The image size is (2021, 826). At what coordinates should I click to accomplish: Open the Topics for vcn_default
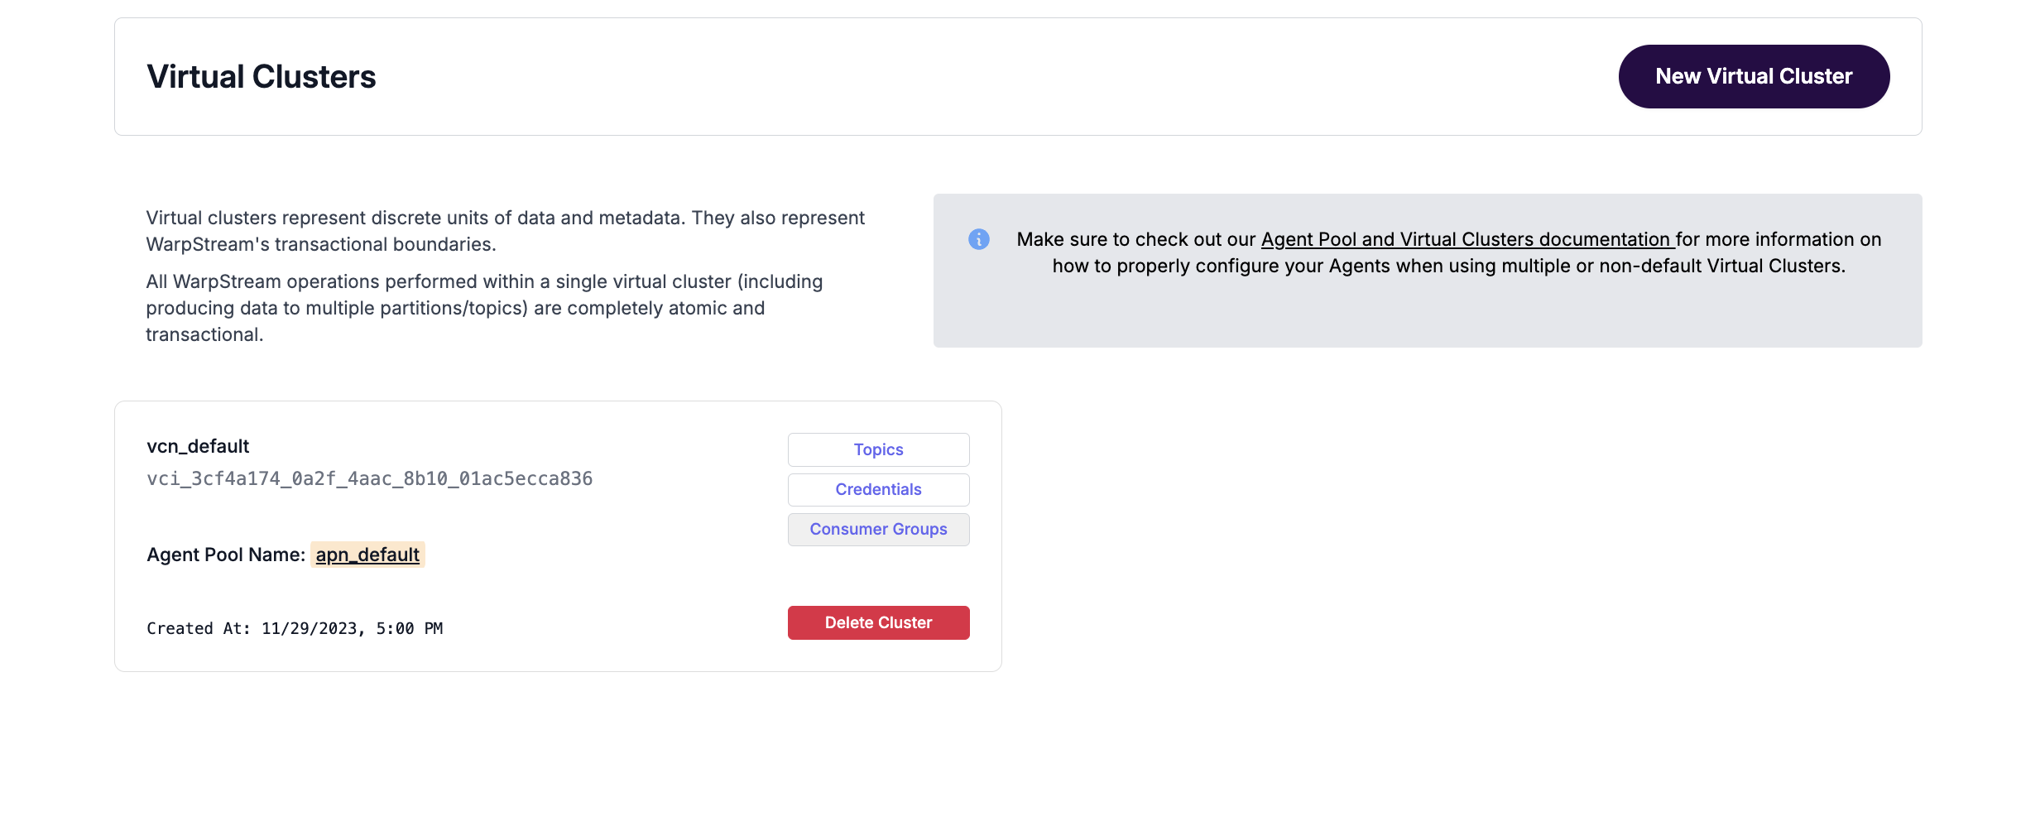coord(878,449)
